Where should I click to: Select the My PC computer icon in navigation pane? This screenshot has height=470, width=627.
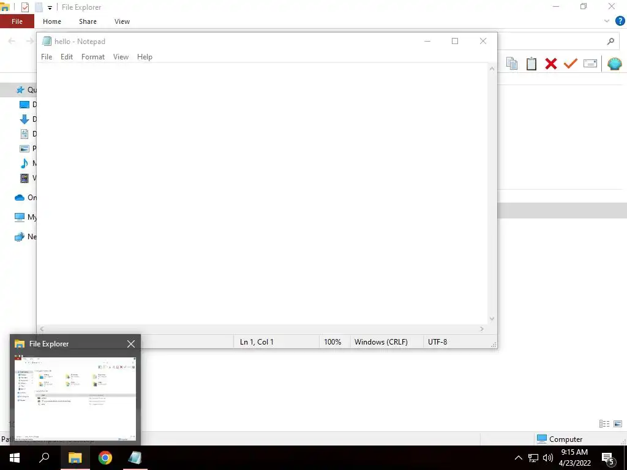(20, 217)
